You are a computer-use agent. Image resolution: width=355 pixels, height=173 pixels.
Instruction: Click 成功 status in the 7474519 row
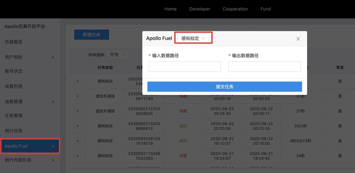point(183,141)
